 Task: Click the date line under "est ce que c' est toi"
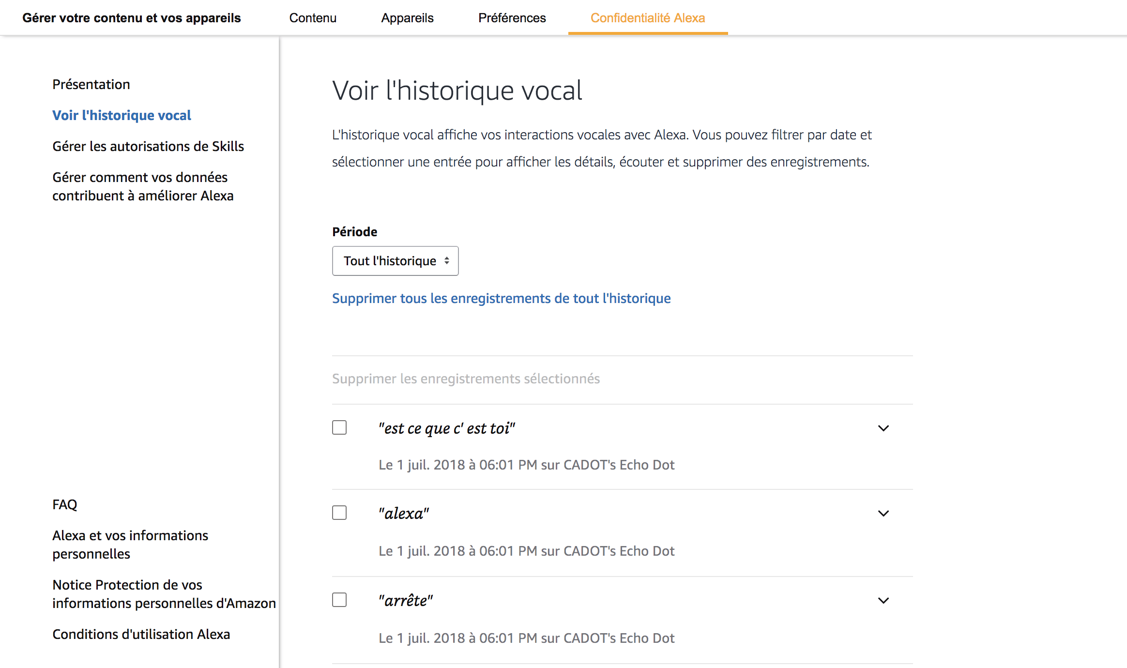[x=527, y=465]
